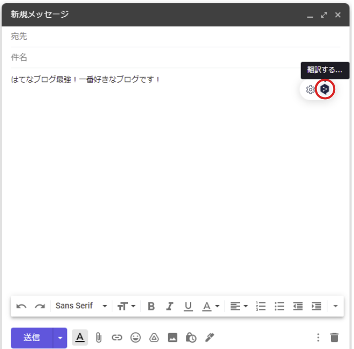The width and height of the screenshot is (354, 349).
Task: Open the Sans Serif font dropdown
Action: (81, 306)
